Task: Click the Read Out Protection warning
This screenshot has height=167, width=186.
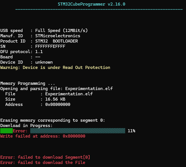Action: tap(55, 68)
